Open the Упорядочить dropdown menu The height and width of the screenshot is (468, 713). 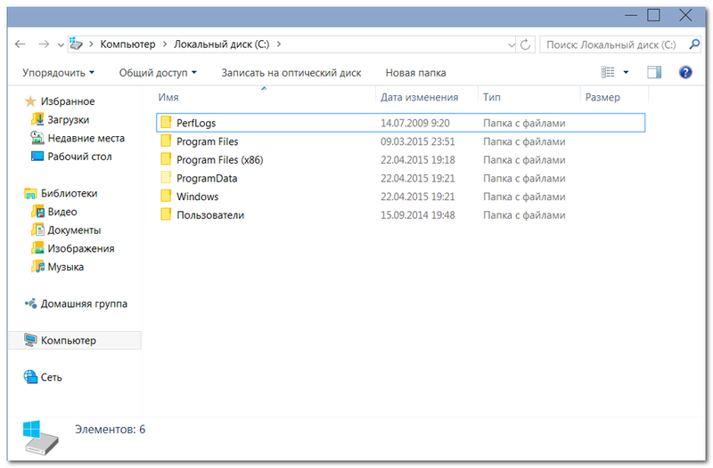59,72
